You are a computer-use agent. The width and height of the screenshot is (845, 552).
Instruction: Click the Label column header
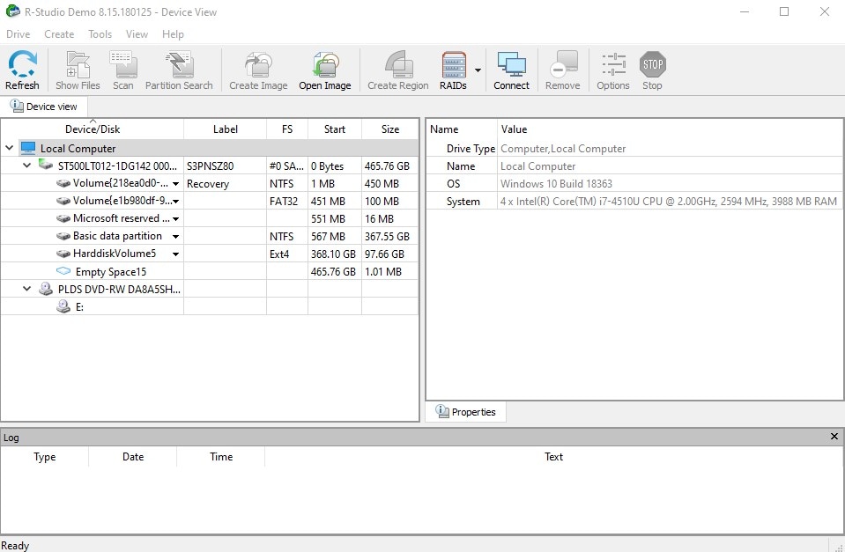[226, 129]
